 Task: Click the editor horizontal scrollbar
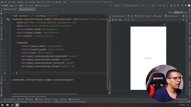pyautogui.click(x=45, y=94)
